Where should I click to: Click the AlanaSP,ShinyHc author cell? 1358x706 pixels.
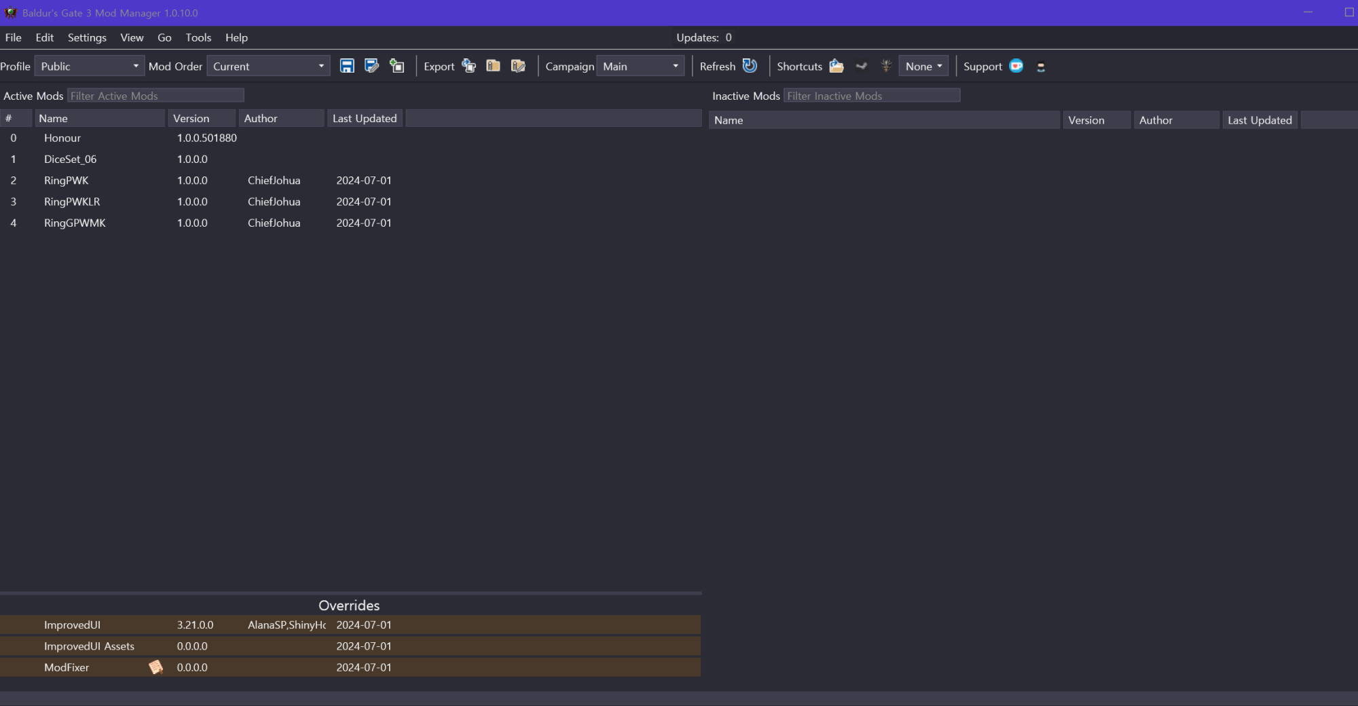point(287,625)
